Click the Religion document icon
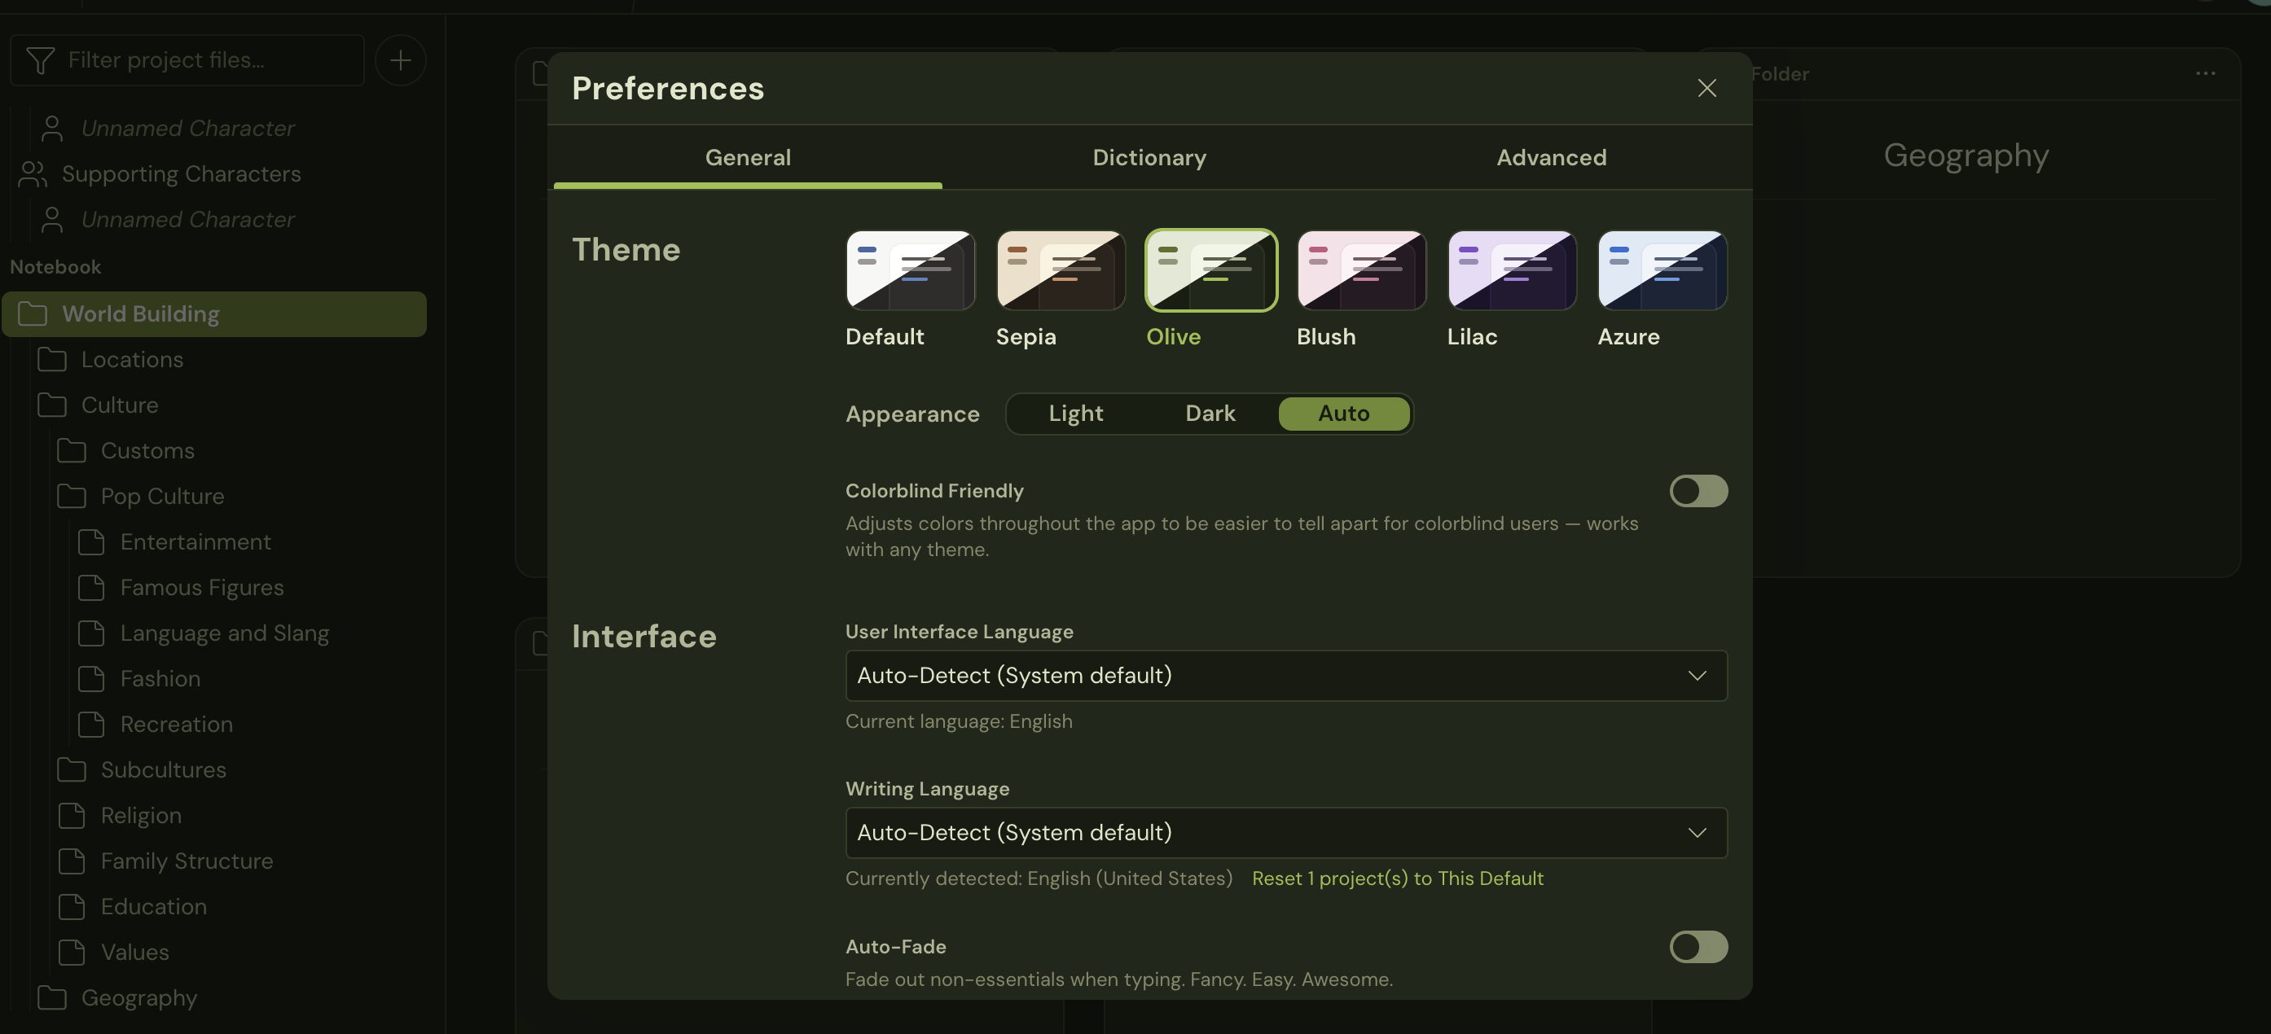 72,815
